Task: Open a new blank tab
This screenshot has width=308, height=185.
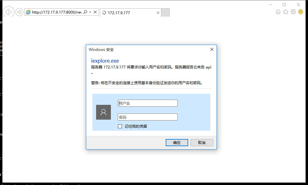Action: pos(165,13)
